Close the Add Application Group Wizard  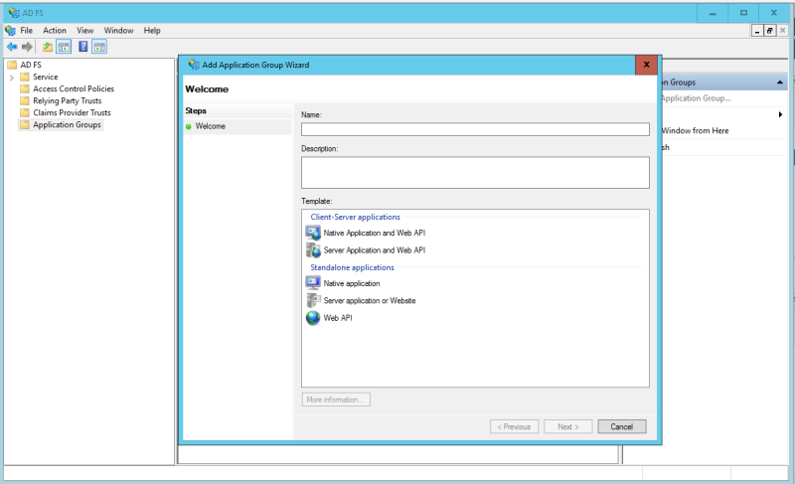coord(647,65)
